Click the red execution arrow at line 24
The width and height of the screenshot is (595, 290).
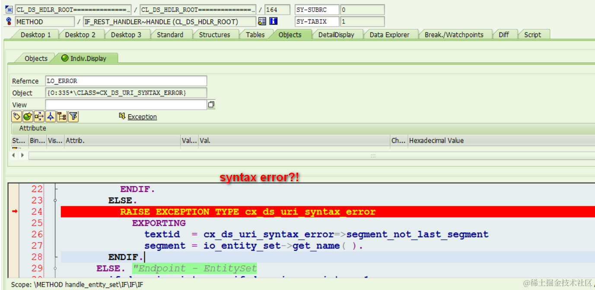(x=15, y=211)
